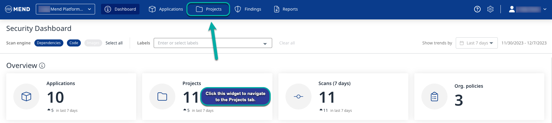Switch to the Projects tab
The height and width of the screenshot is (123, 552).
208,9
